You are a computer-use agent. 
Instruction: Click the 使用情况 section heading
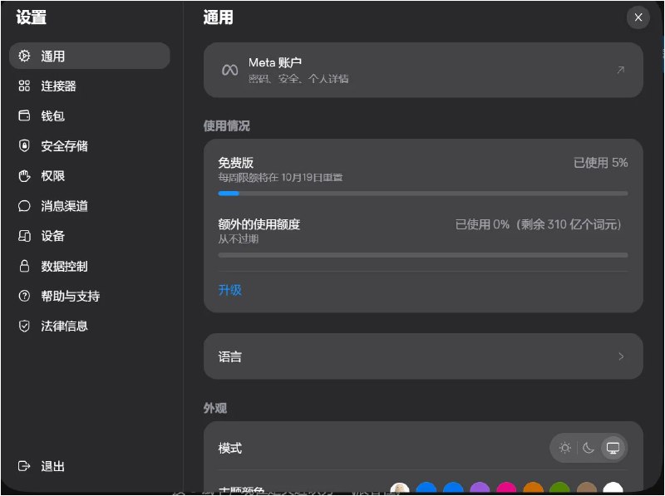[x=226, y=126]
